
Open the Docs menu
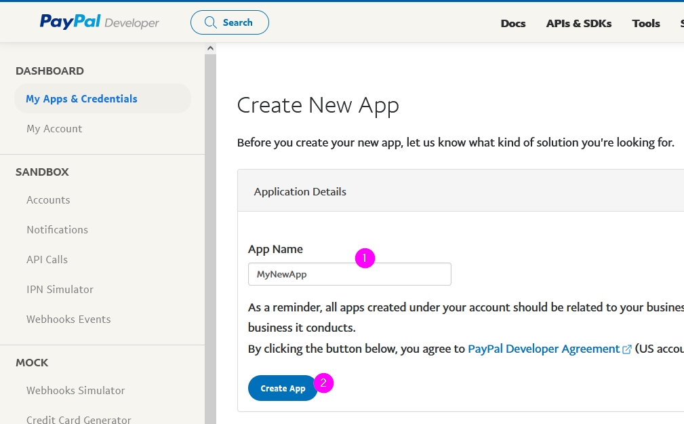tap(513, 24)
